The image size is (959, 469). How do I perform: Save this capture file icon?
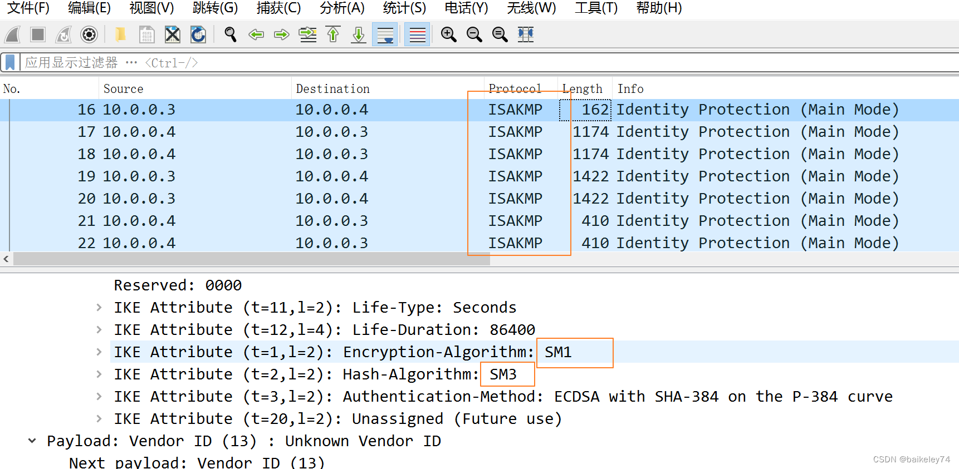[146, 34]
